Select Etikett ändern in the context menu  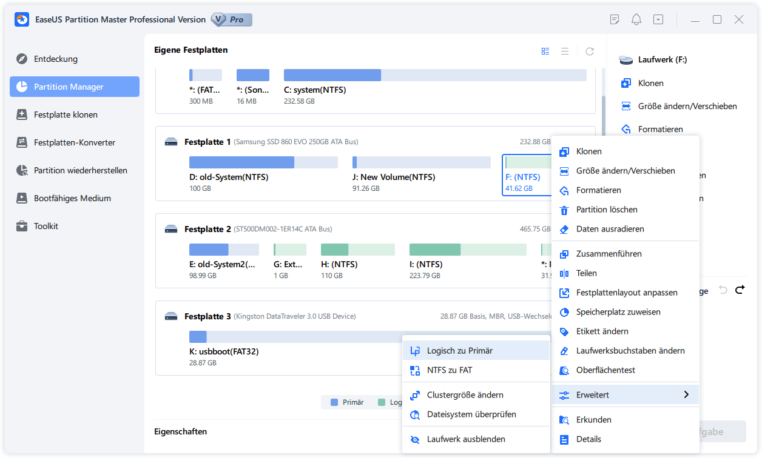point(625,331)
